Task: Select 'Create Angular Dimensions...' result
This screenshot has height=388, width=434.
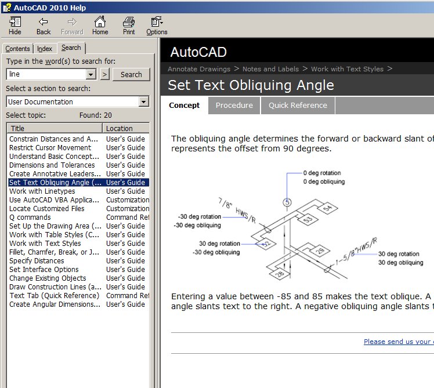Action: click(x=78, y=304)
